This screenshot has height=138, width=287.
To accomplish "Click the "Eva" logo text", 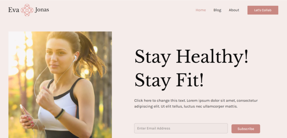I will (x=14, y=10).
